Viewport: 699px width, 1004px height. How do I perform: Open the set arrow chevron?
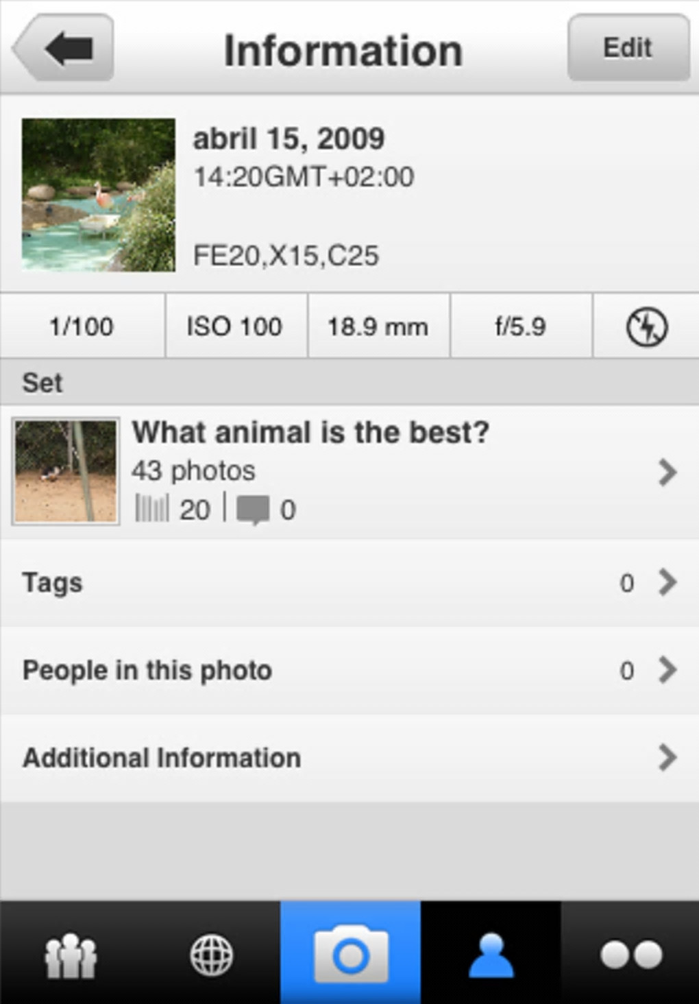pyautogui.click(x=666, y=472)
